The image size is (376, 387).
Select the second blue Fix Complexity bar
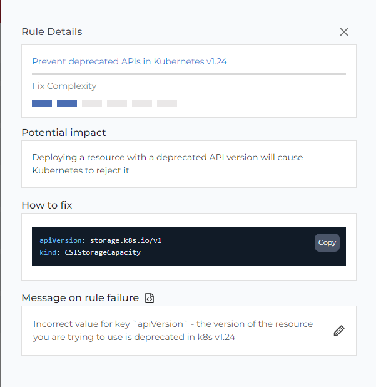(67, 104)
